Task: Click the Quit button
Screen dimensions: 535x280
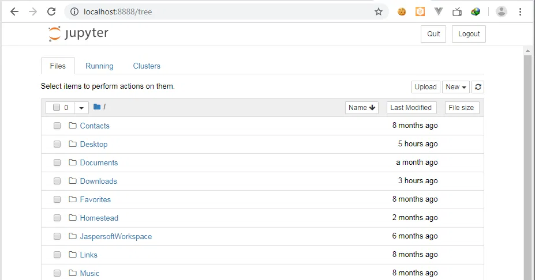Action: pyautogui.click(x=433, y=34)
